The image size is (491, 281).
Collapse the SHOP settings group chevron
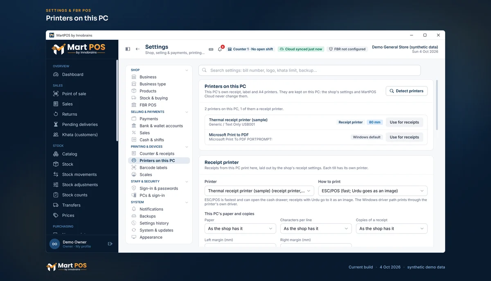(x=187, y=70)
